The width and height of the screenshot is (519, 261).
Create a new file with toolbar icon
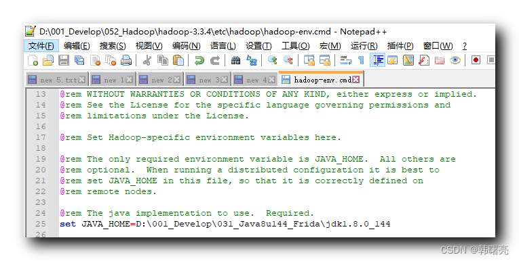click(33, 60)
